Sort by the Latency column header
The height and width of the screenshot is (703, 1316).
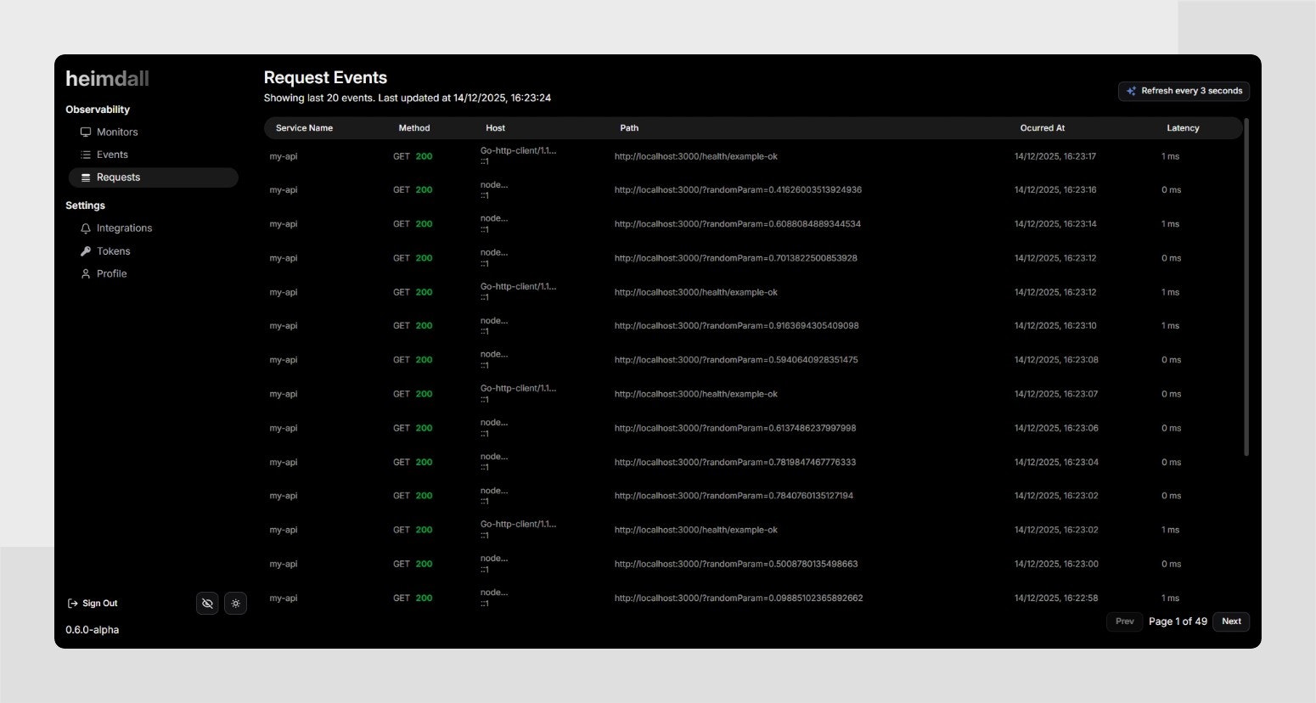click(x=1183, y=127)
